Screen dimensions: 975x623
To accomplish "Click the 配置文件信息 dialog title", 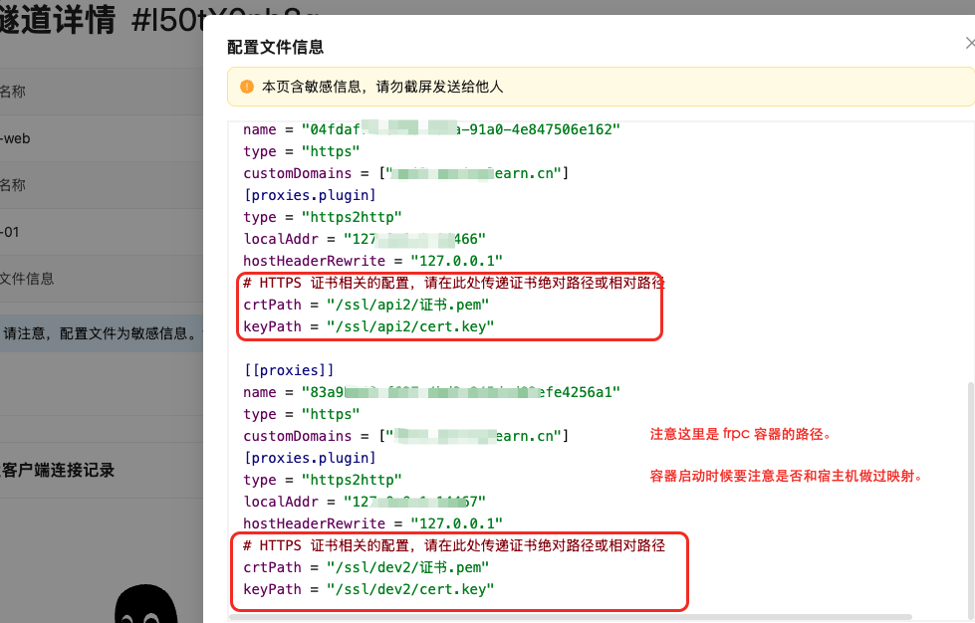I will tap(275, 47).
